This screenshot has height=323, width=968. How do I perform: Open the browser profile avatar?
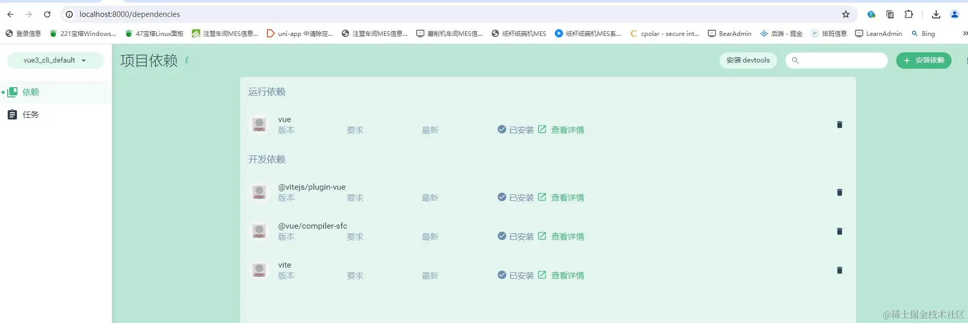click(955, 14)
